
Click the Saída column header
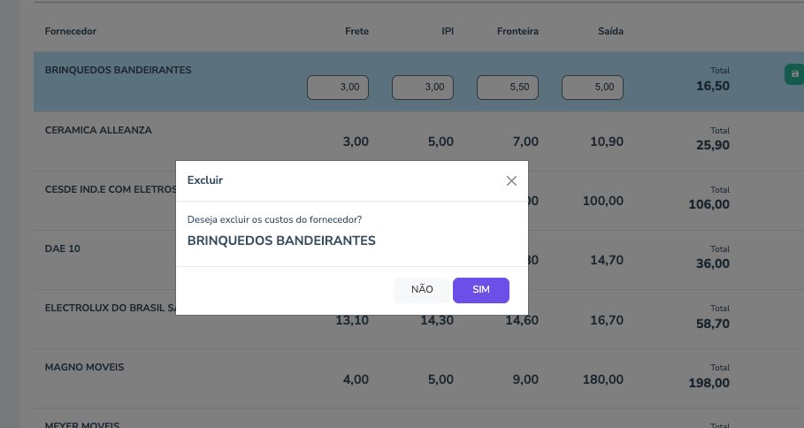tap(610, 31)
